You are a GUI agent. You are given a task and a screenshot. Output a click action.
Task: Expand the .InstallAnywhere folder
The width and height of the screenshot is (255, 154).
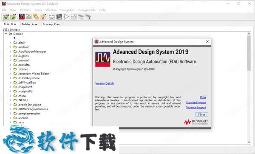(x=11, y=78)
